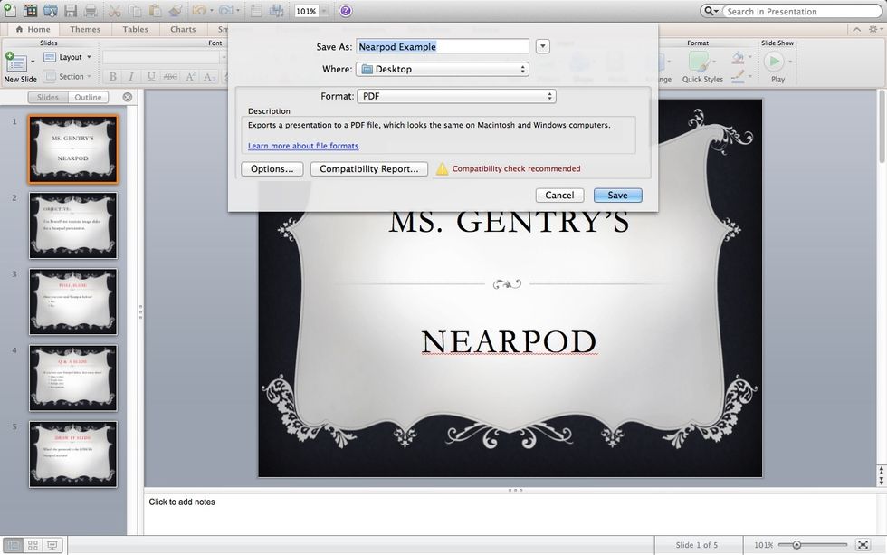Switch to Slide Sorter view icon
Viewport: 887px width, 555px height.
(33, 545)
